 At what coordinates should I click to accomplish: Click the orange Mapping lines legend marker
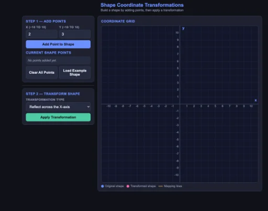click(x=161, y=186)
